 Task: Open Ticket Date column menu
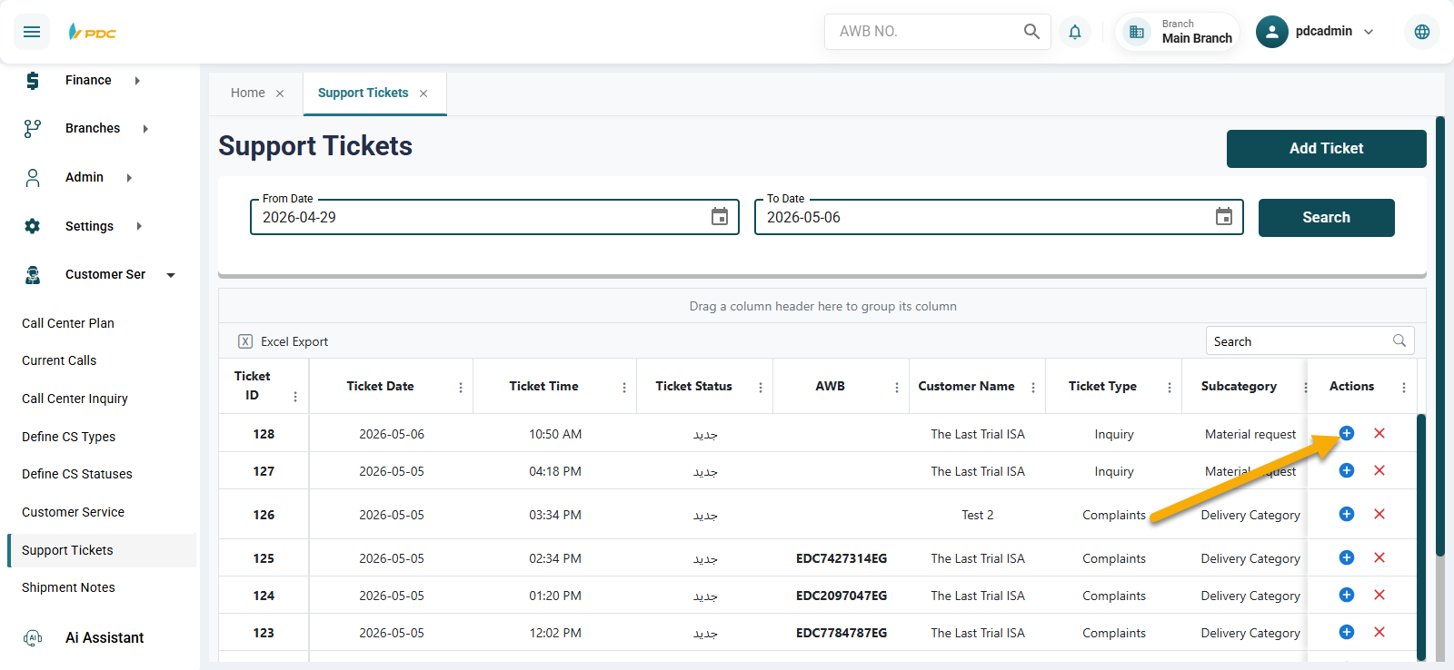461,388
